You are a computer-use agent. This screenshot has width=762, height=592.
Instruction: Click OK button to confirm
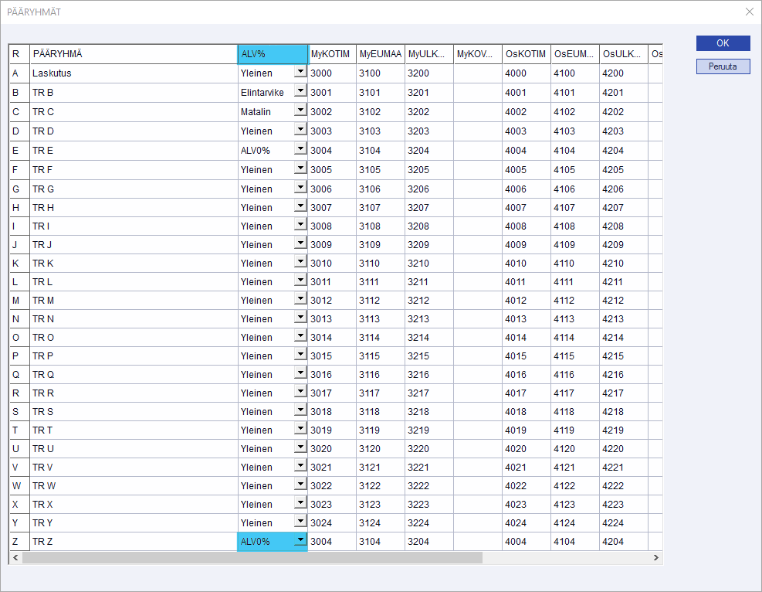[x=723, y=43]
